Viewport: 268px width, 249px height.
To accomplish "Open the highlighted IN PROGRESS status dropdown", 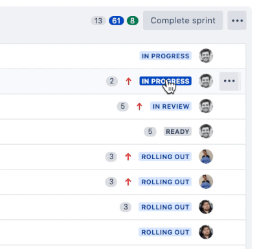I will coord(166,81).
